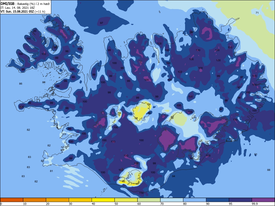Select the purple legend swatch above 99.9

263,200
